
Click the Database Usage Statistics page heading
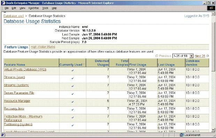pos(32,21)
